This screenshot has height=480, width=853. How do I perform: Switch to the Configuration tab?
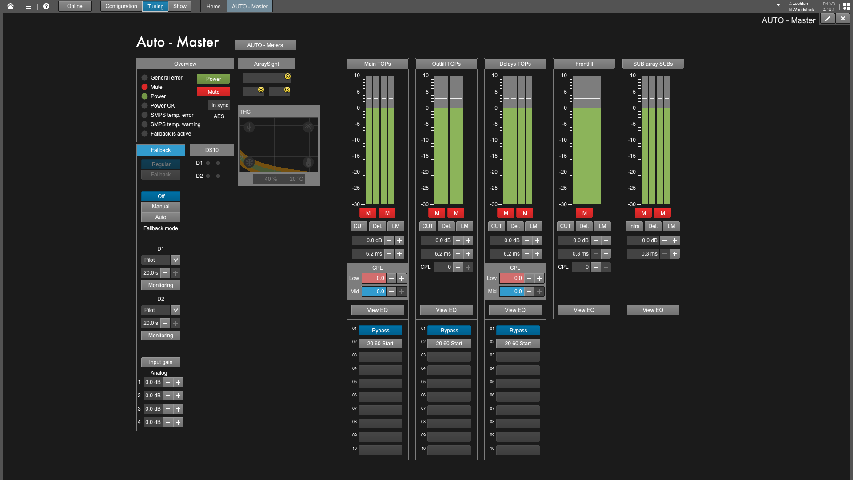coord(121,6)
